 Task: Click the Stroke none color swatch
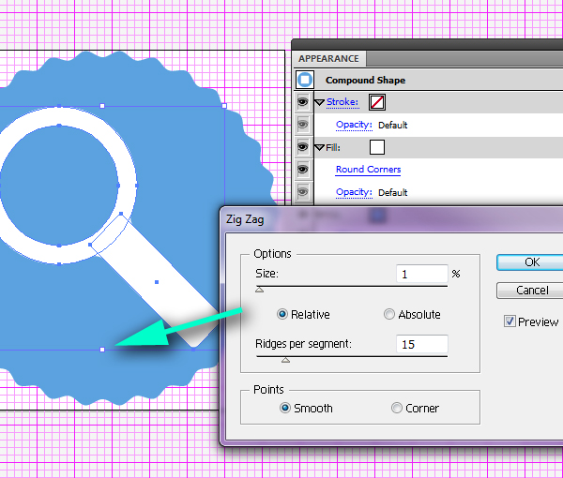(377, 102)
